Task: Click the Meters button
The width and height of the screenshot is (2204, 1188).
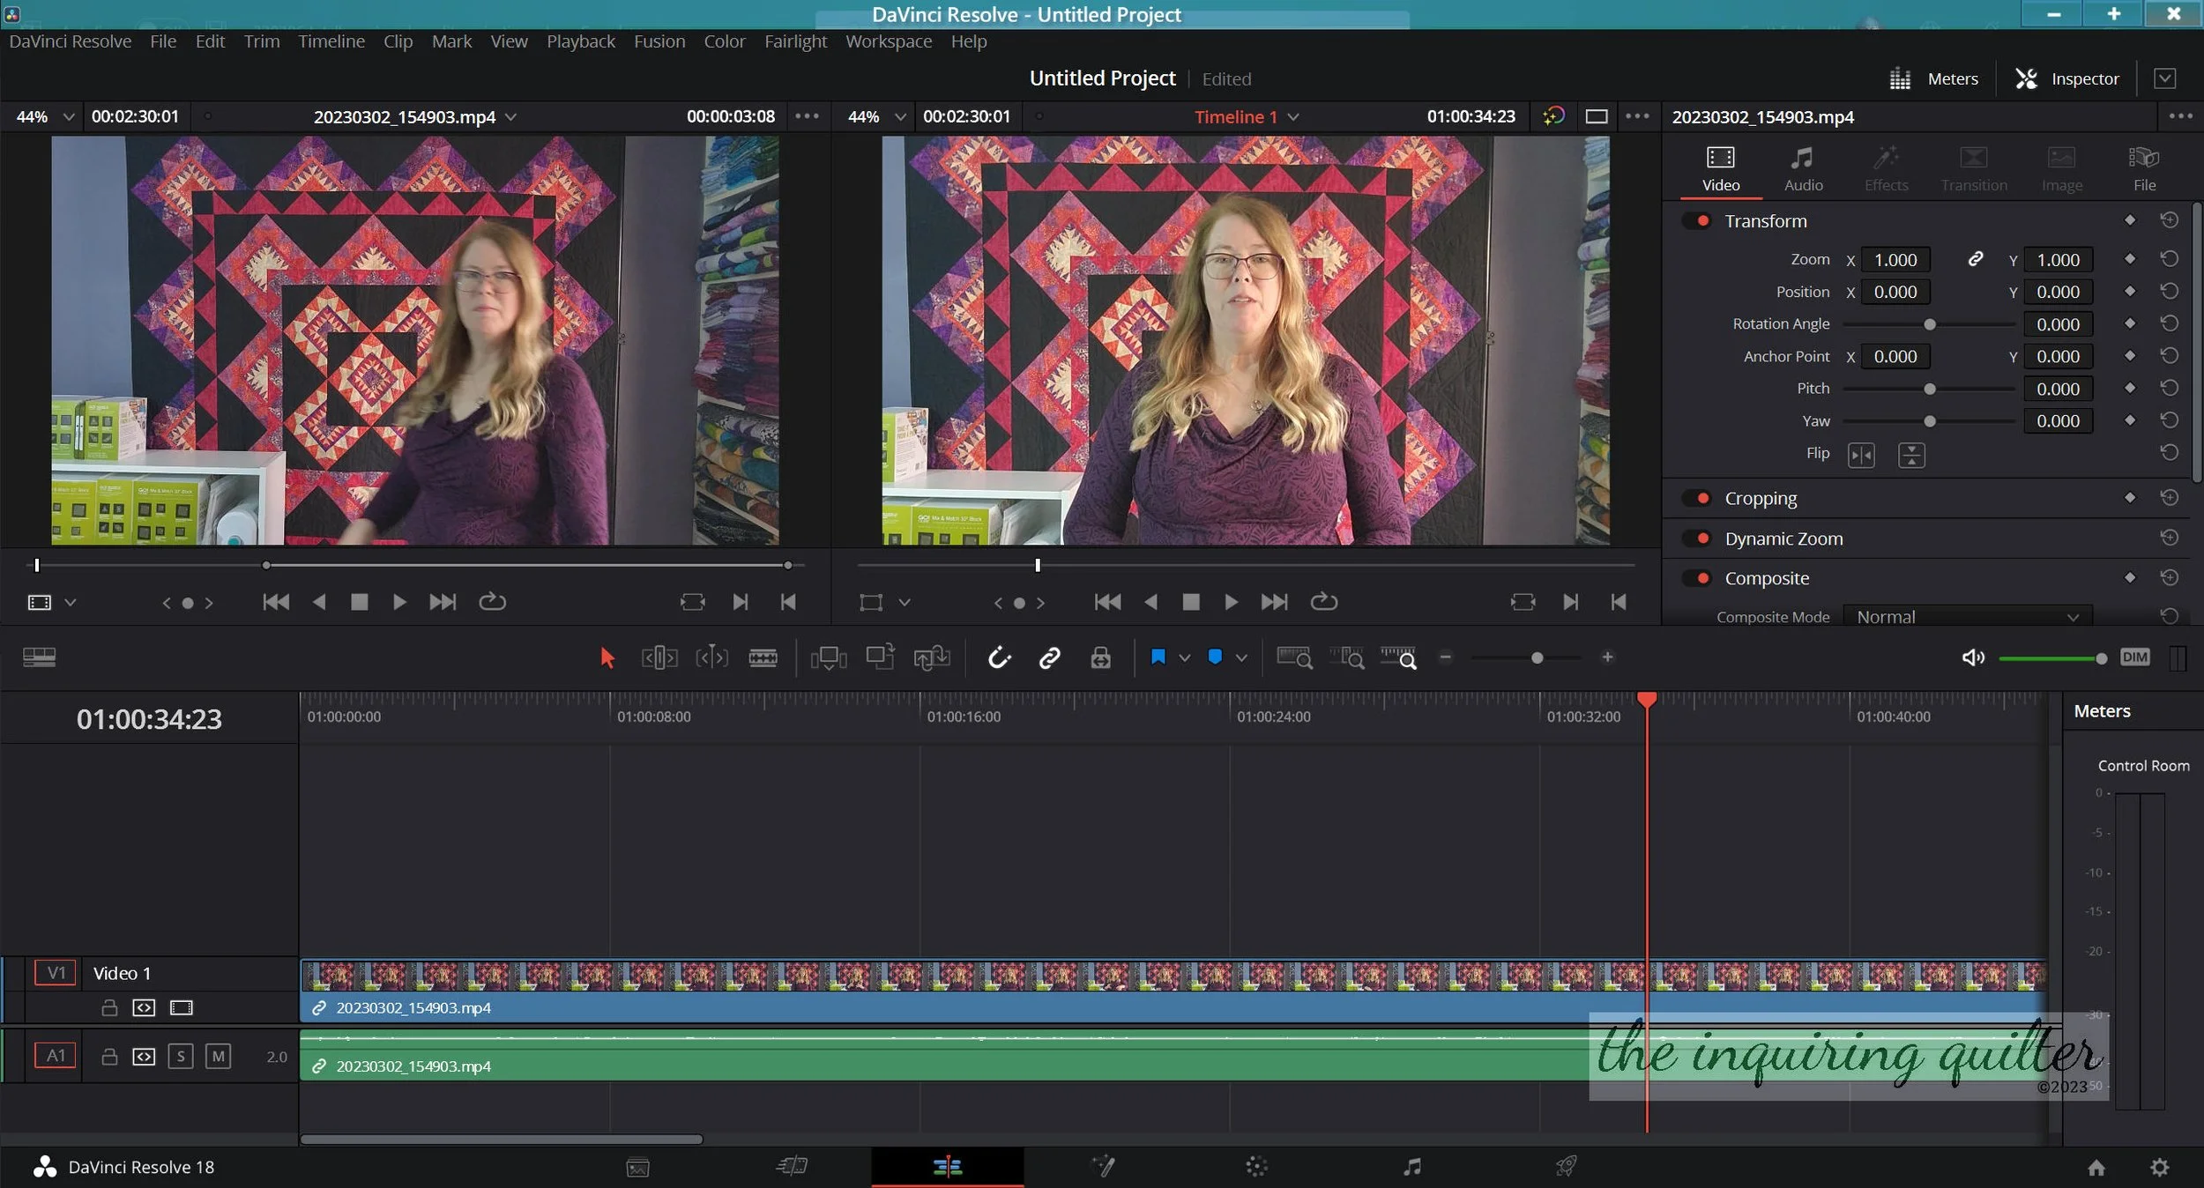Action: 1934,78
